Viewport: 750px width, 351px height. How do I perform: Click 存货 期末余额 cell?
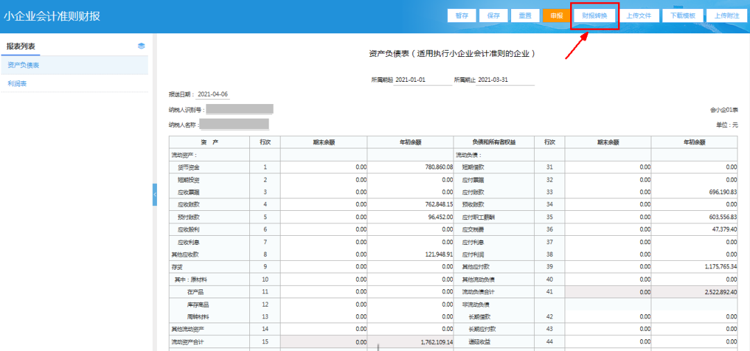[324, 266]
